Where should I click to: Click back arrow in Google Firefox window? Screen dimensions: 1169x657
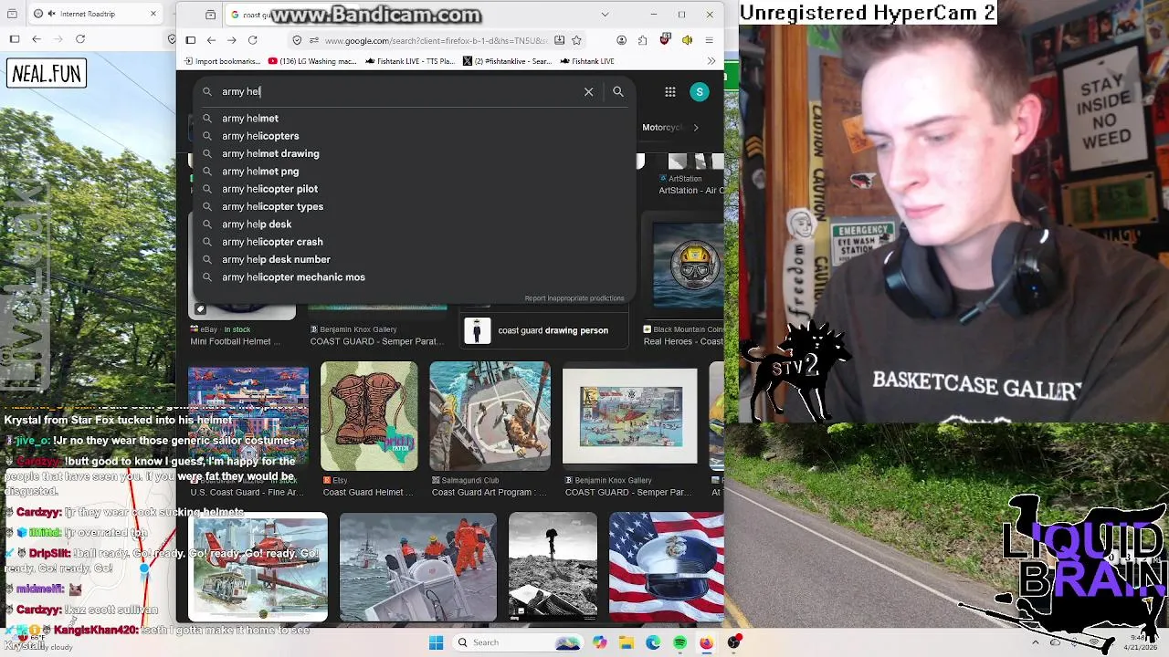tap(211, 40)
